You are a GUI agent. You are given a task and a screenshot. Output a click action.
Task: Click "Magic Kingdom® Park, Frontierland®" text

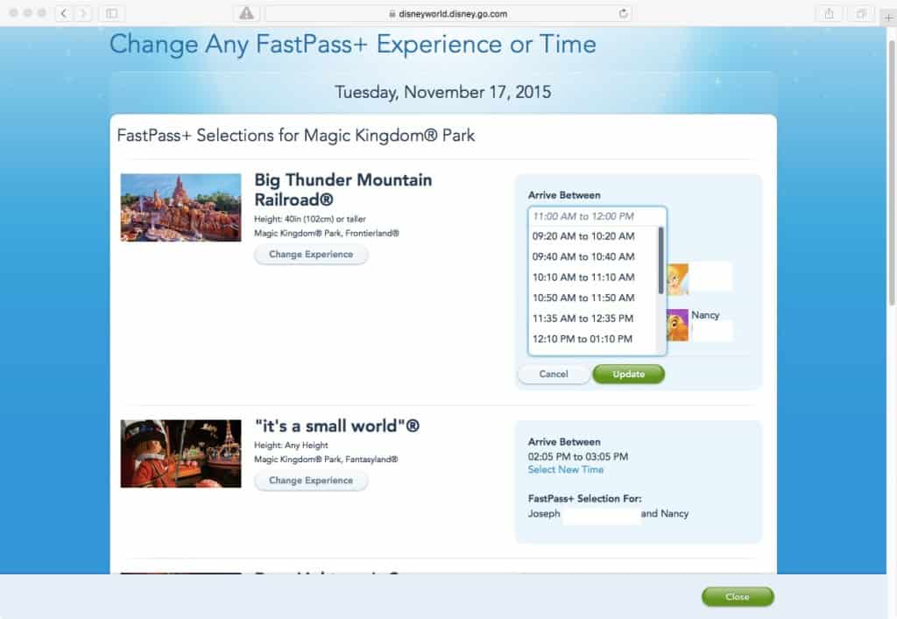[x=327, y=233]
